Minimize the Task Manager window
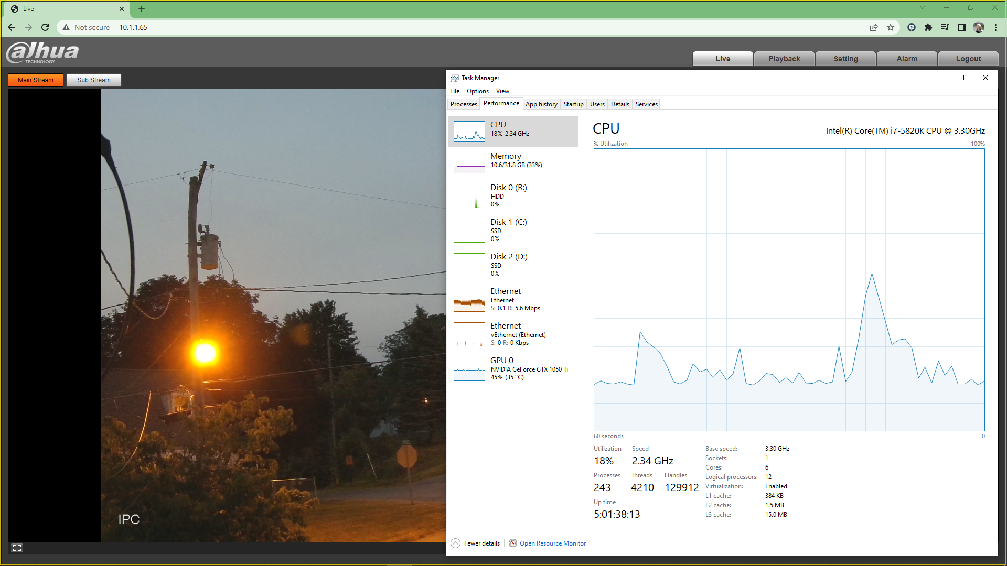The height and width of the screenshot is (566, 1007). [x=938, y=78]
